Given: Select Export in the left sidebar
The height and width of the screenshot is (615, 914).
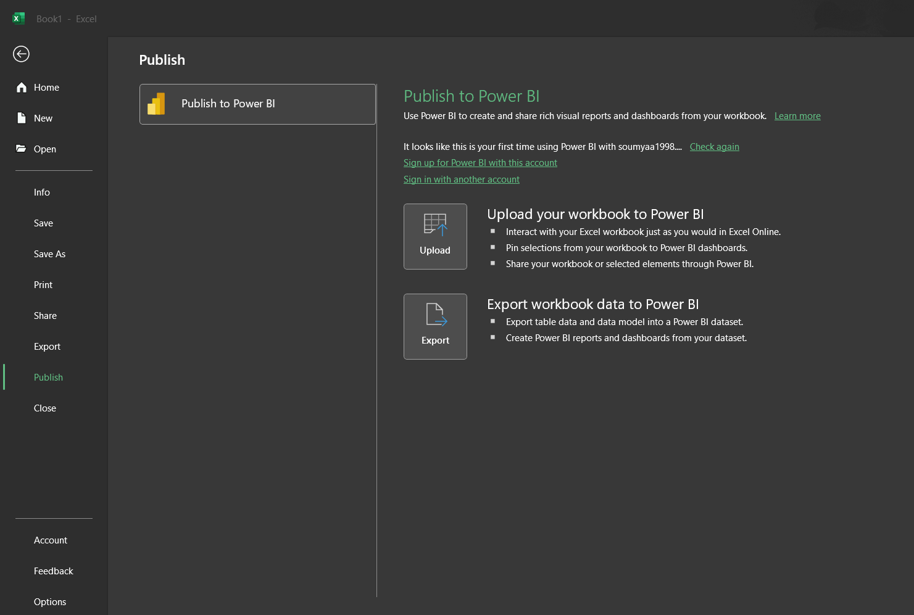Looking at the screenshot, I should pyautogui.click(x=54, y=347).
